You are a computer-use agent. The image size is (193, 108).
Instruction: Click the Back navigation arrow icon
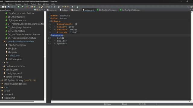[68, 7]
